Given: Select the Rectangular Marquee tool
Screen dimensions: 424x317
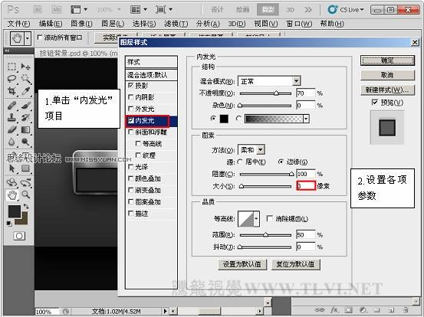Looking at the screenshot, I should 12,67.
